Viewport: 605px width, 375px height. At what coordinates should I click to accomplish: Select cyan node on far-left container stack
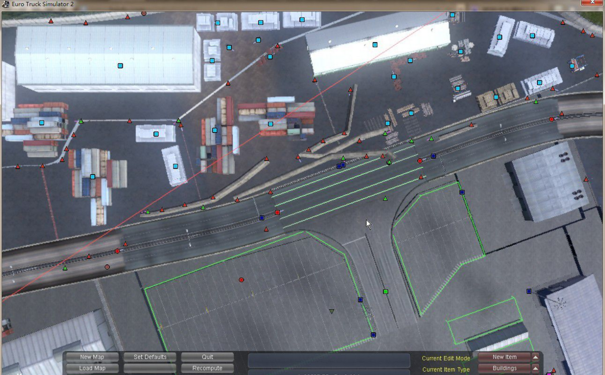(42, 123)
